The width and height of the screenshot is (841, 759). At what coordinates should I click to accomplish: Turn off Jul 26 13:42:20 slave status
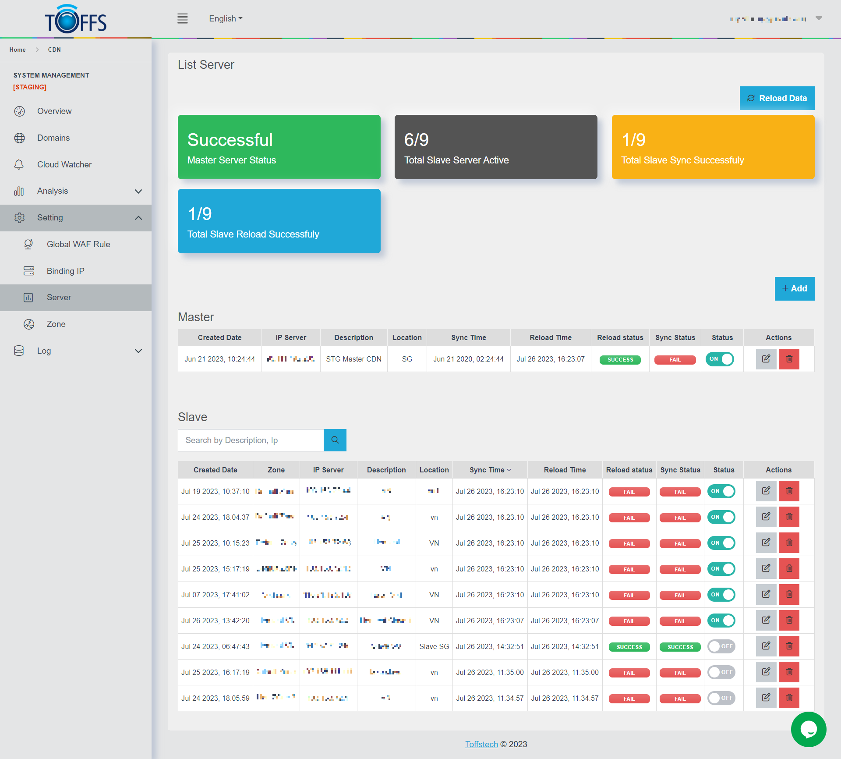721,620
